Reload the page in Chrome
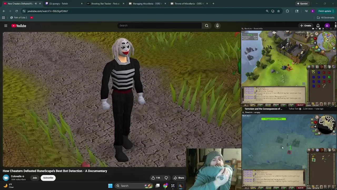337x190 pixels. coord(16,11)
